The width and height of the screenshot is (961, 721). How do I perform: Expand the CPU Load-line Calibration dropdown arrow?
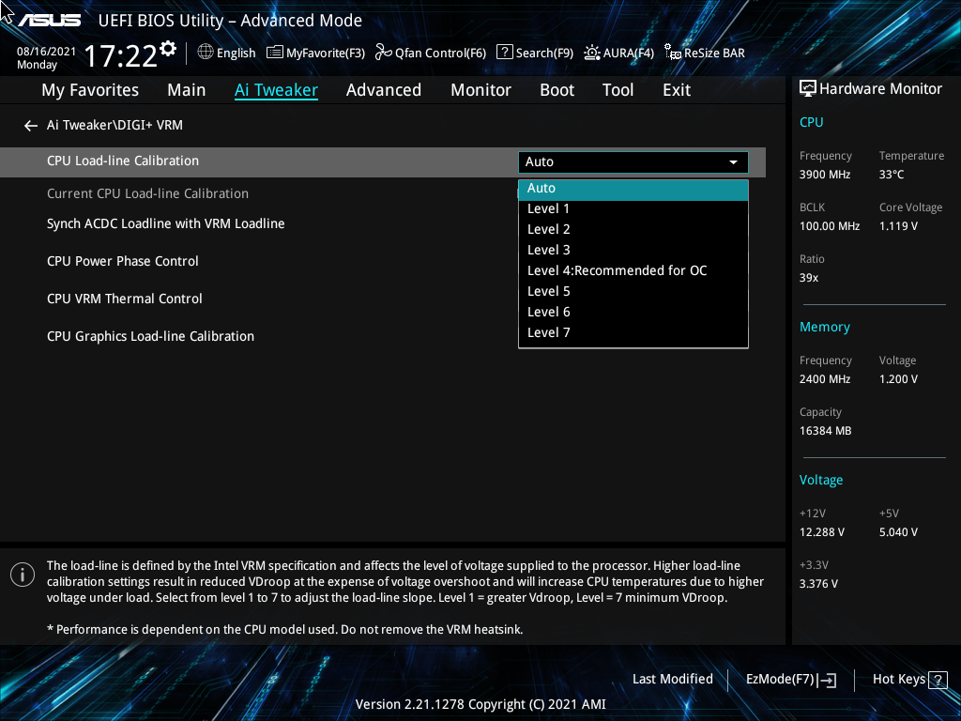click(733, 162)
